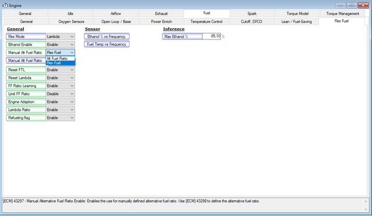Image resolution: width=372 pixels, height=216 pixels.
Task: Open the Reset Lambda dropdown
Action: point(60,78)
